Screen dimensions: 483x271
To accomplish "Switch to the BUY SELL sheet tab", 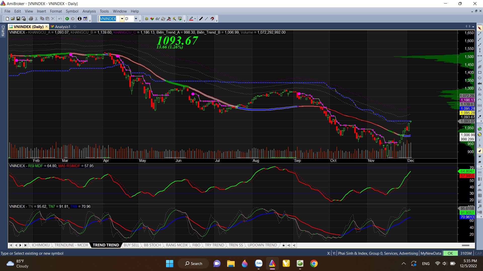I will point(131,245).
